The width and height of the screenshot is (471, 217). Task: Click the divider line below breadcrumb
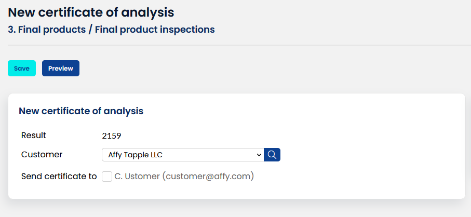pyautogui.click(x=234, y=45)
